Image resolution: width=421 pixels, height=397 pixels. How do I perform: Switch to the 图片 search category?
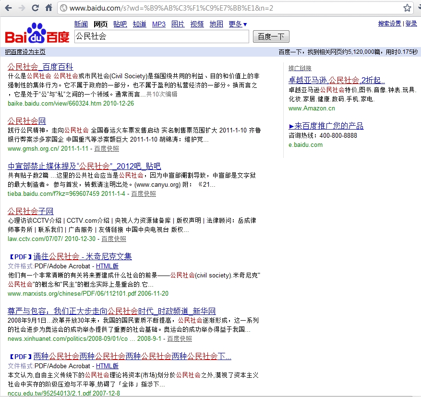pyautogui.click(x=178, y=24)
